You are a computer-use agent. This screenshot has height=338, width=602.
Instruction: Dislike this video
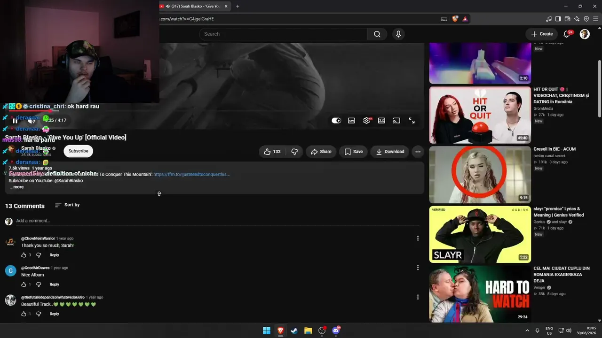(x=294, y=152)
